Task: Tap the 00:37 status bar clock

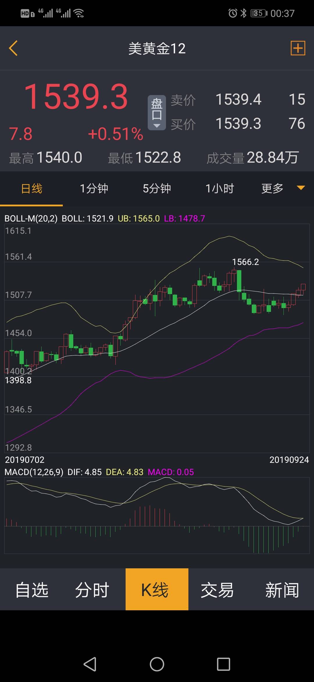Action: [282, 13]
